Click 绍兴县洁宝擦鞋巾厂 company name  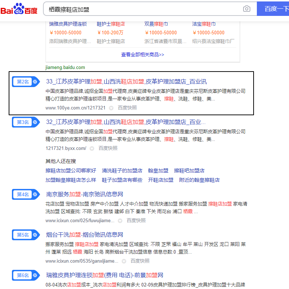[213, 41]
